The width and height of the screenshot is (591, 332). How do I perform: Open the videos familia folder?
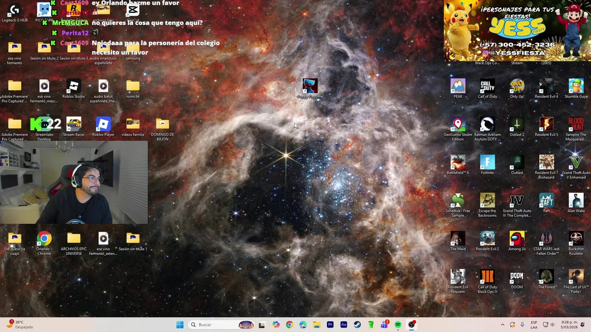[133, 127]
